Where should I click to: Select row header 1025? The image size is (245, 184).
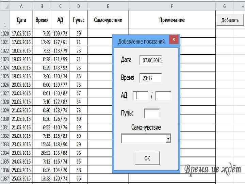(5, 76)
